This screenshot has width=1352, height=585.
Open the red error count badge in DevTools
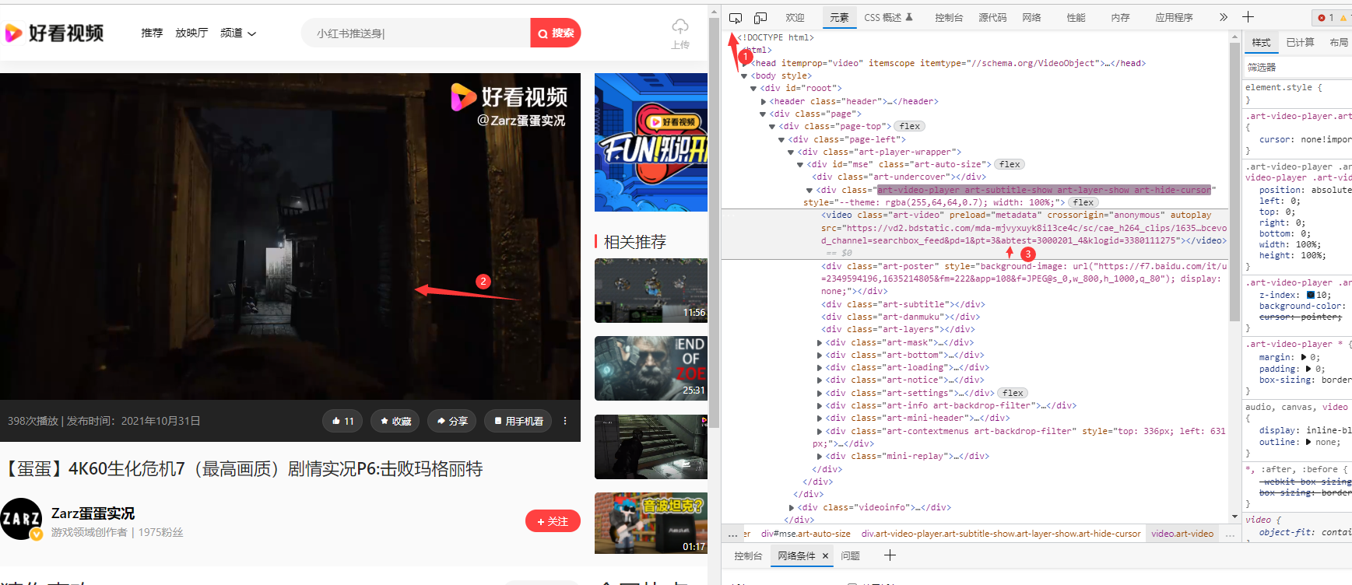(1326, 17)
